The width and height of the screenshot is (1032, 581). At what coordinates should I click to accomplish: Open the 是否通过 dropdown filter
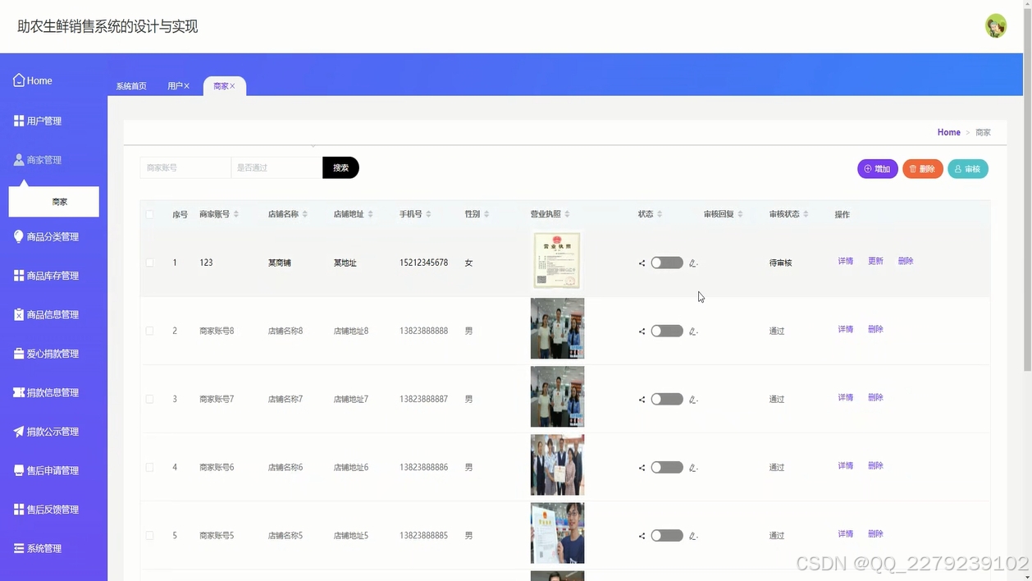click(x=276, y=167)
